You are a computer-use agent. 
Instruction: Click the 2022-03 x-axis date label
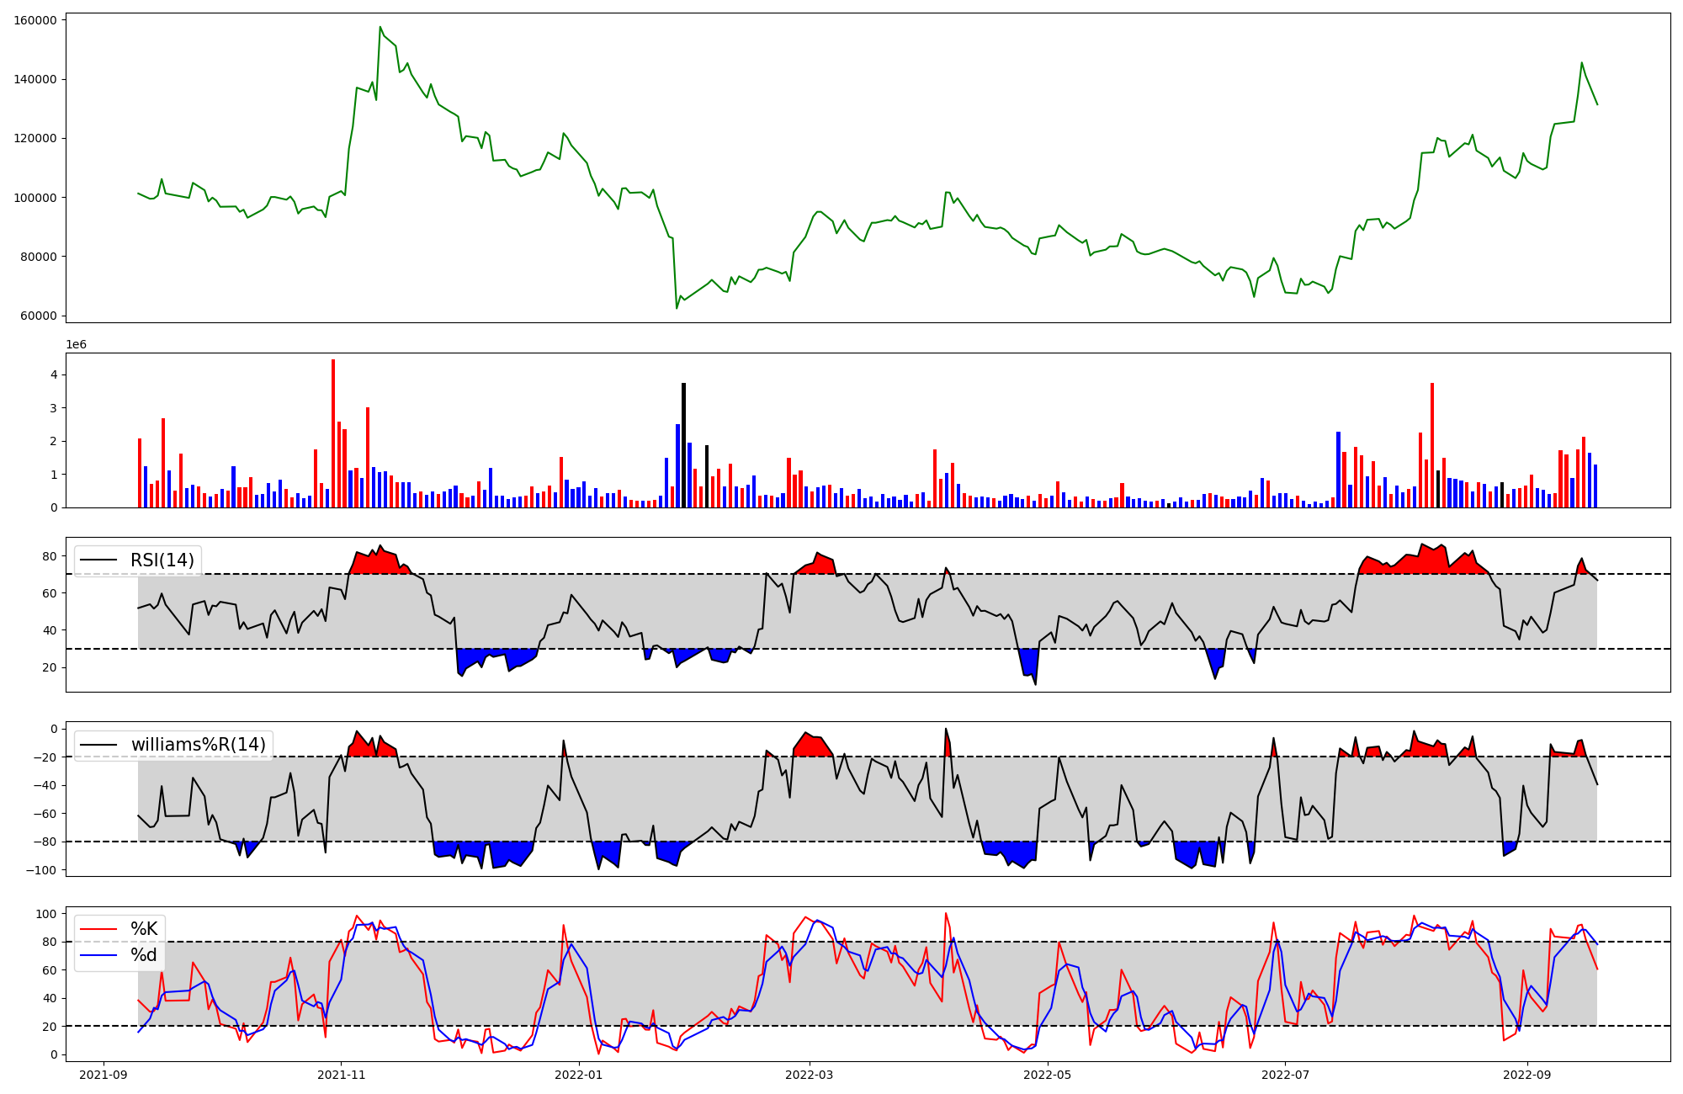tap(809, 1075)
